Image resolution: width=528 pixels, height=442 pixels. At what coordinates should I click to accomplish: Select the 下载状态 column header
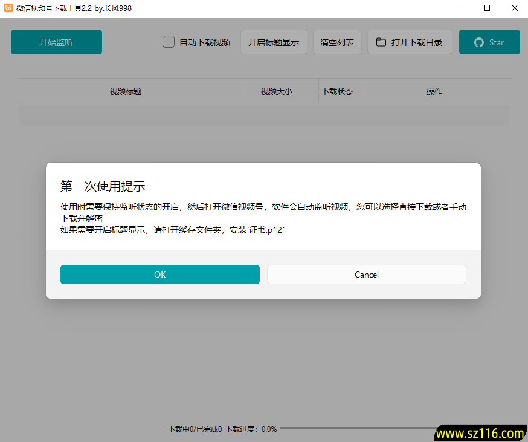click(x=337, y=91)
